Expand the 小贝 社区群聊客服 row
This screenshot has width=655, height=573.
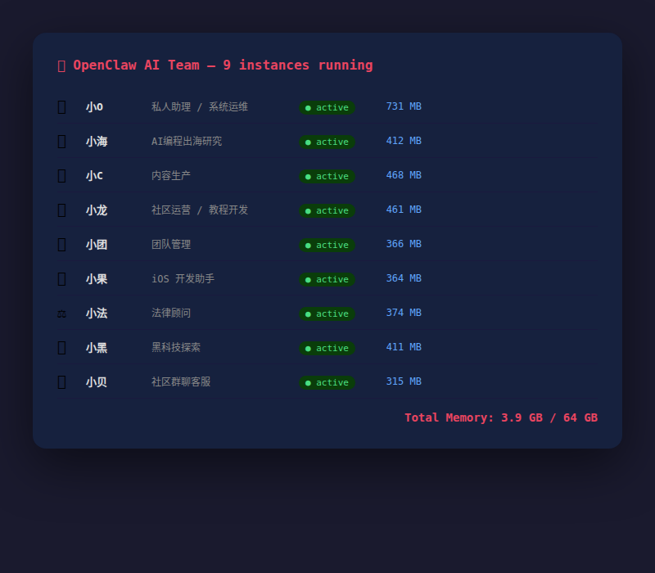coord(327,381)
